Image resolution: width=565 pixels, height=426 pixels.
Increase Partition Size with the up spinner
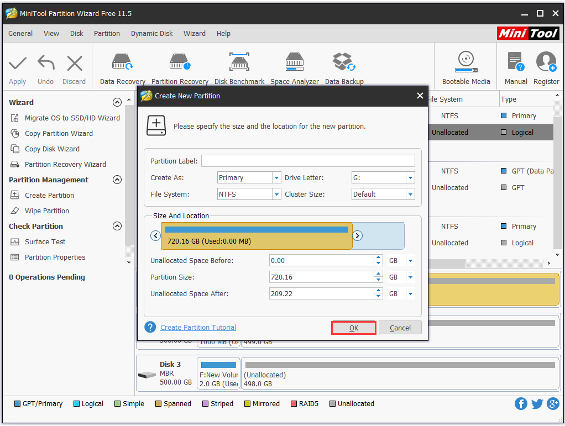click(x=378, y=275)
